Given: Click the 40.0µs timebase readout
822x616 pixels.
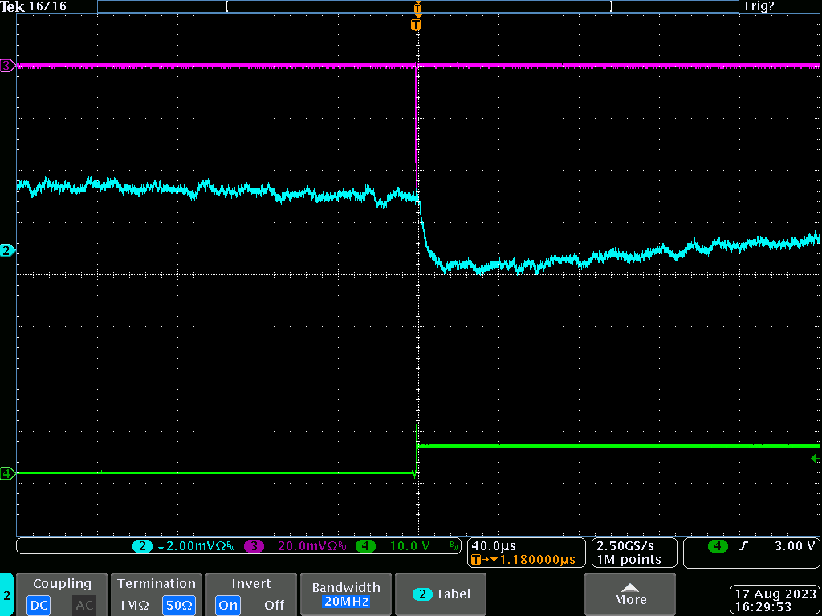Looking at the screenshot, I should (494, 545).
